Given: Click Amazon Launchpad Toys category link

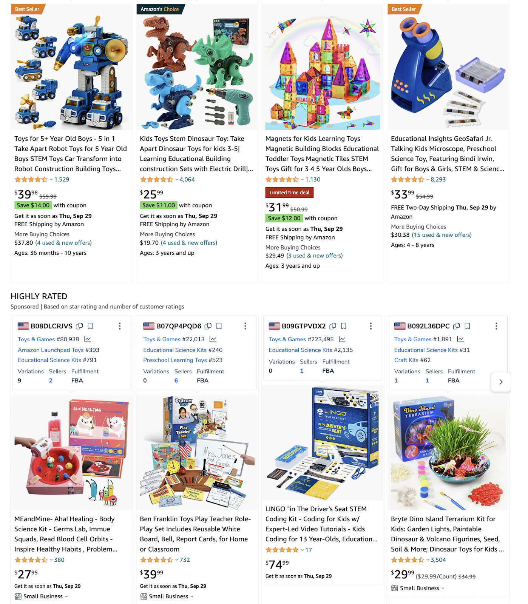Looking at the screenshot, I should pos(51,350).
